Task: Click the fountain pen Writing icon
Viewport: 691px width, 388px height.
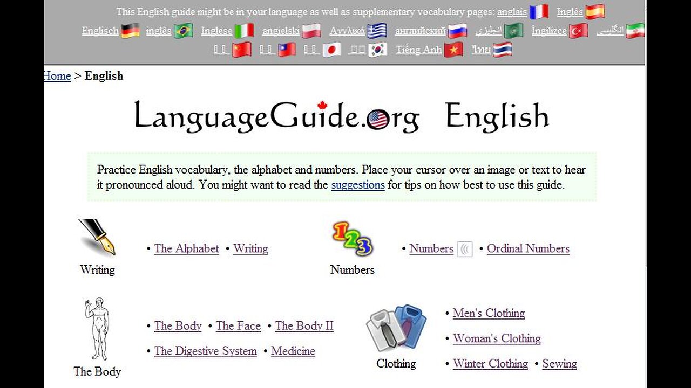Action: pyautogui.click(x=97, y=238)
